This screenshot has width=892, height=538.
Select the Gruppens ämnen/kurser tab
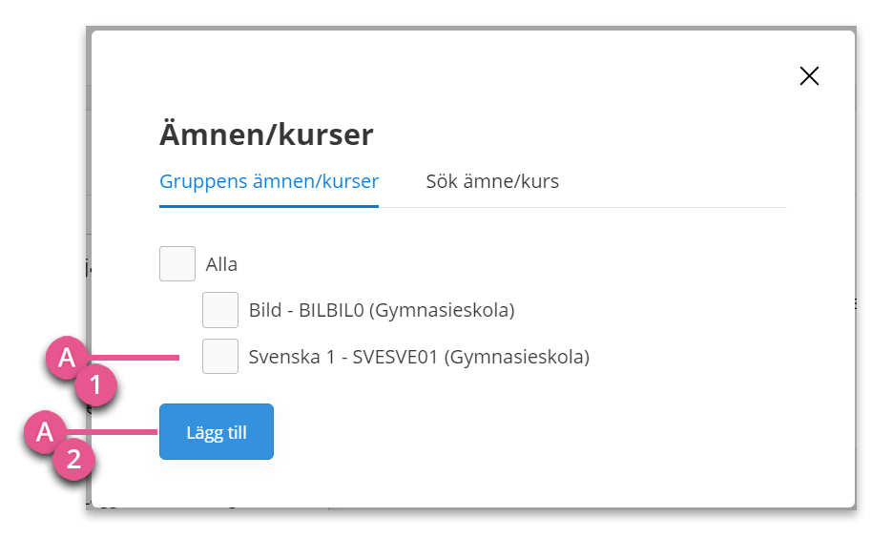tap(268, 181)
